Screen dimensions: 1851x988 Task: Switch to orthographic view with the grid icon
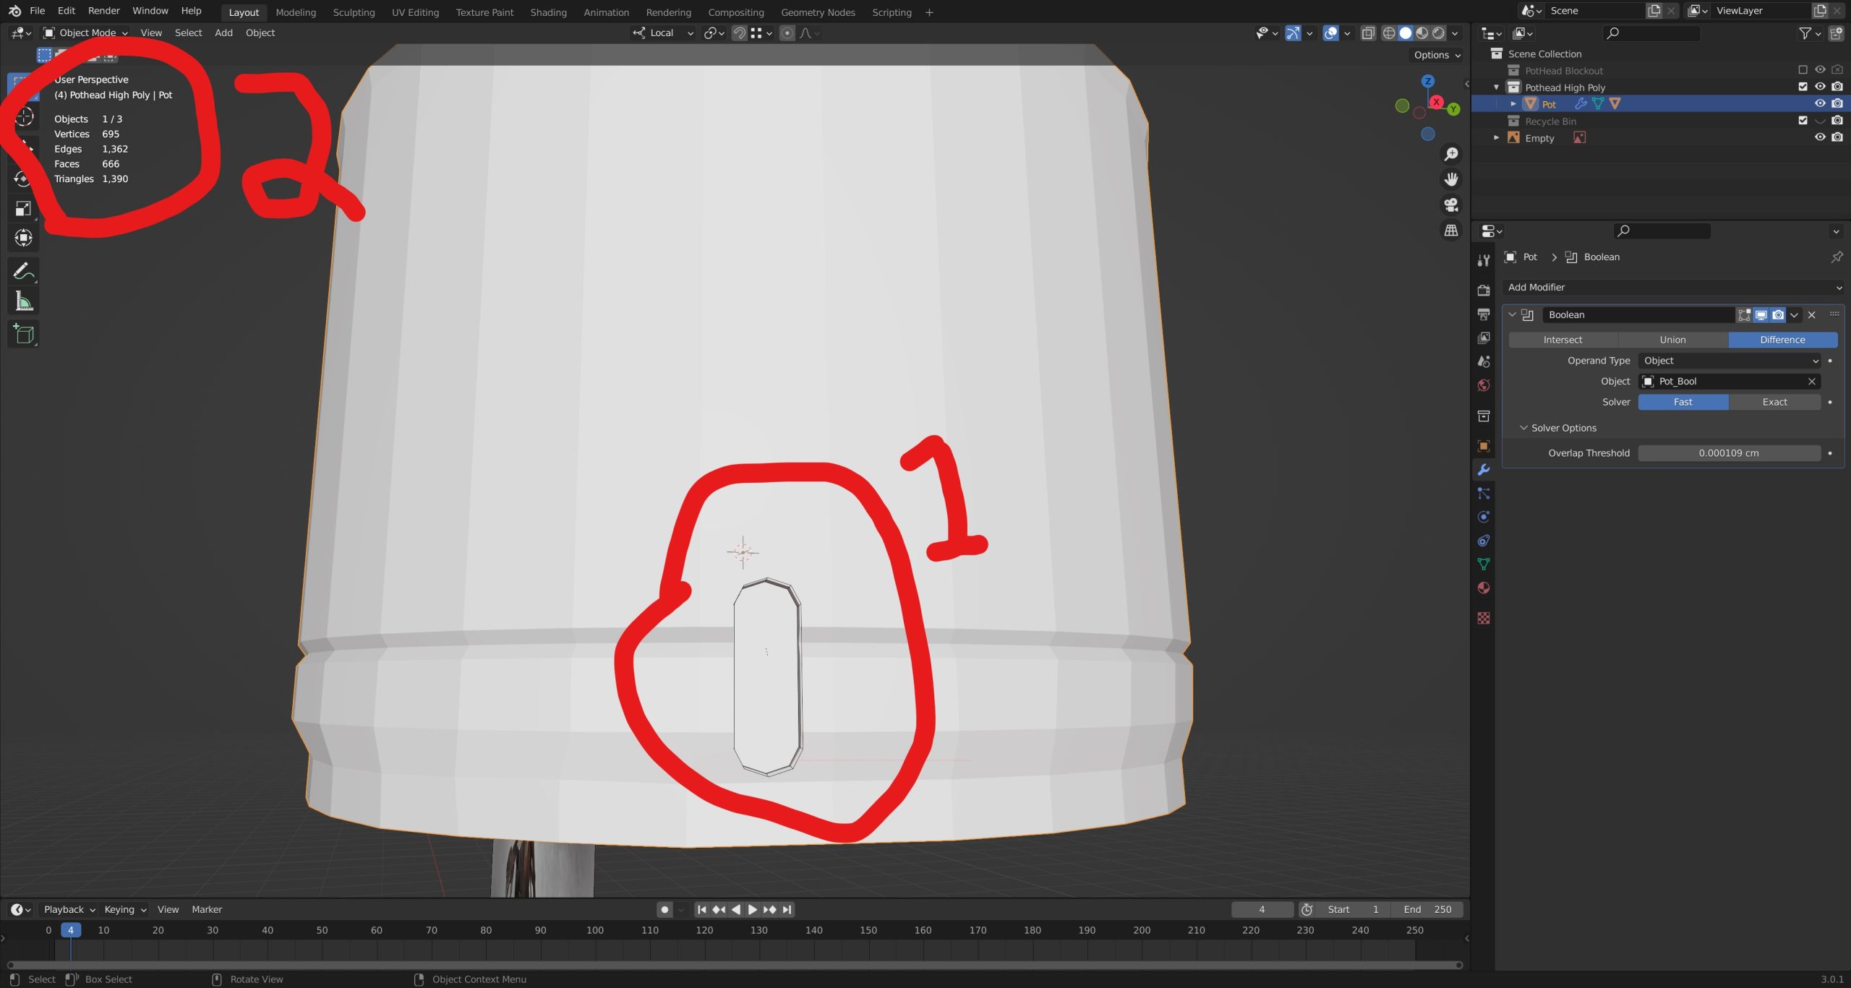1450,231
